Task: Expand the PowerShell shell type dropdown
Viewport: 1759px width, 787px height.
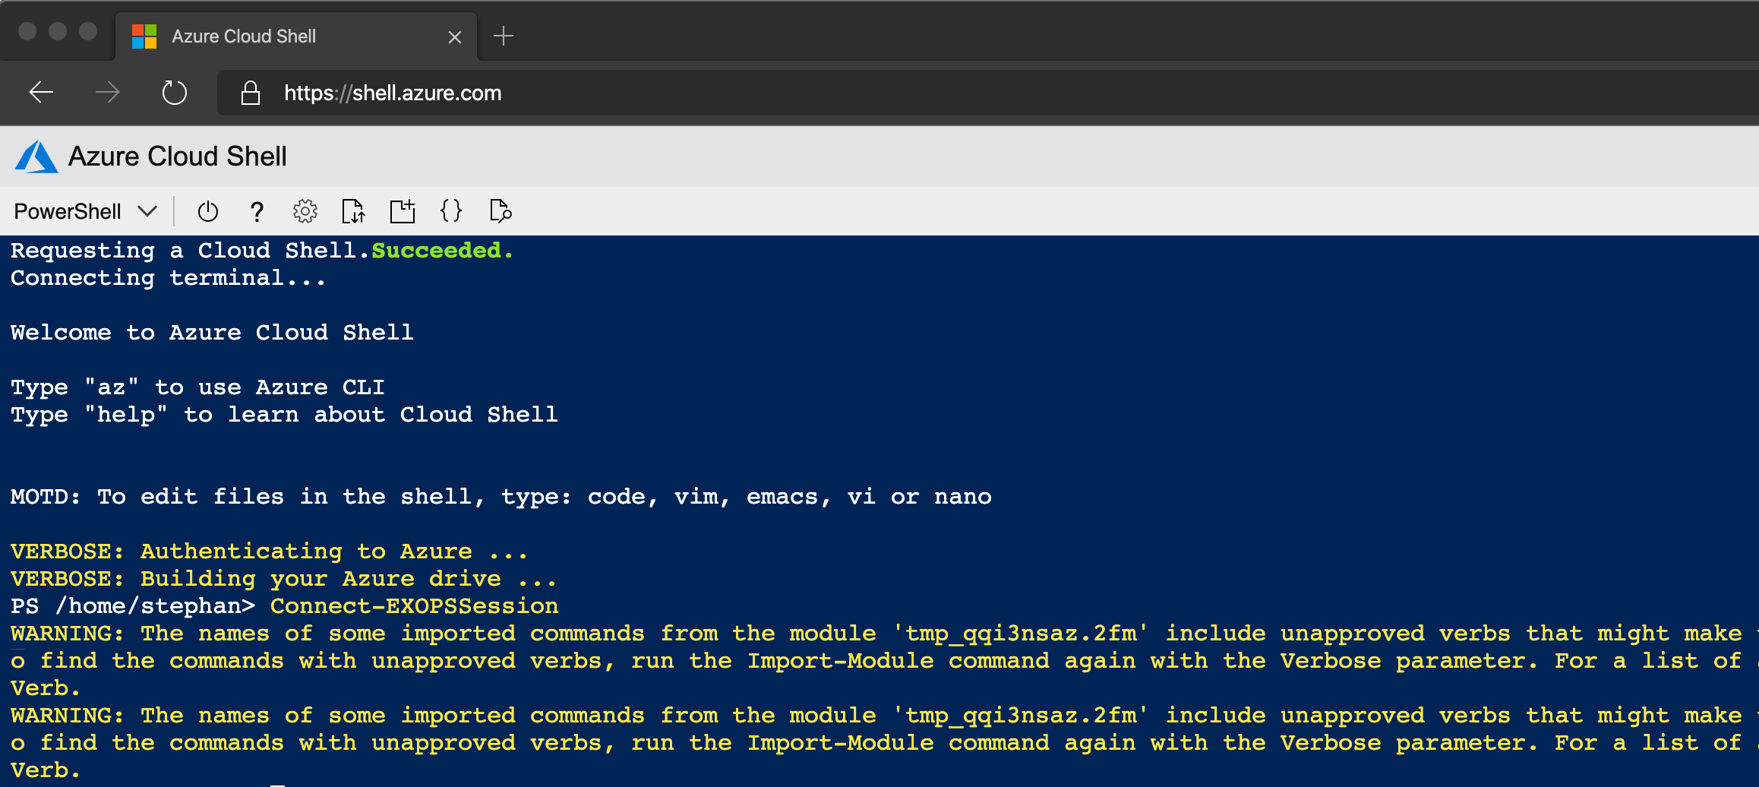Action: coord(85,211)
